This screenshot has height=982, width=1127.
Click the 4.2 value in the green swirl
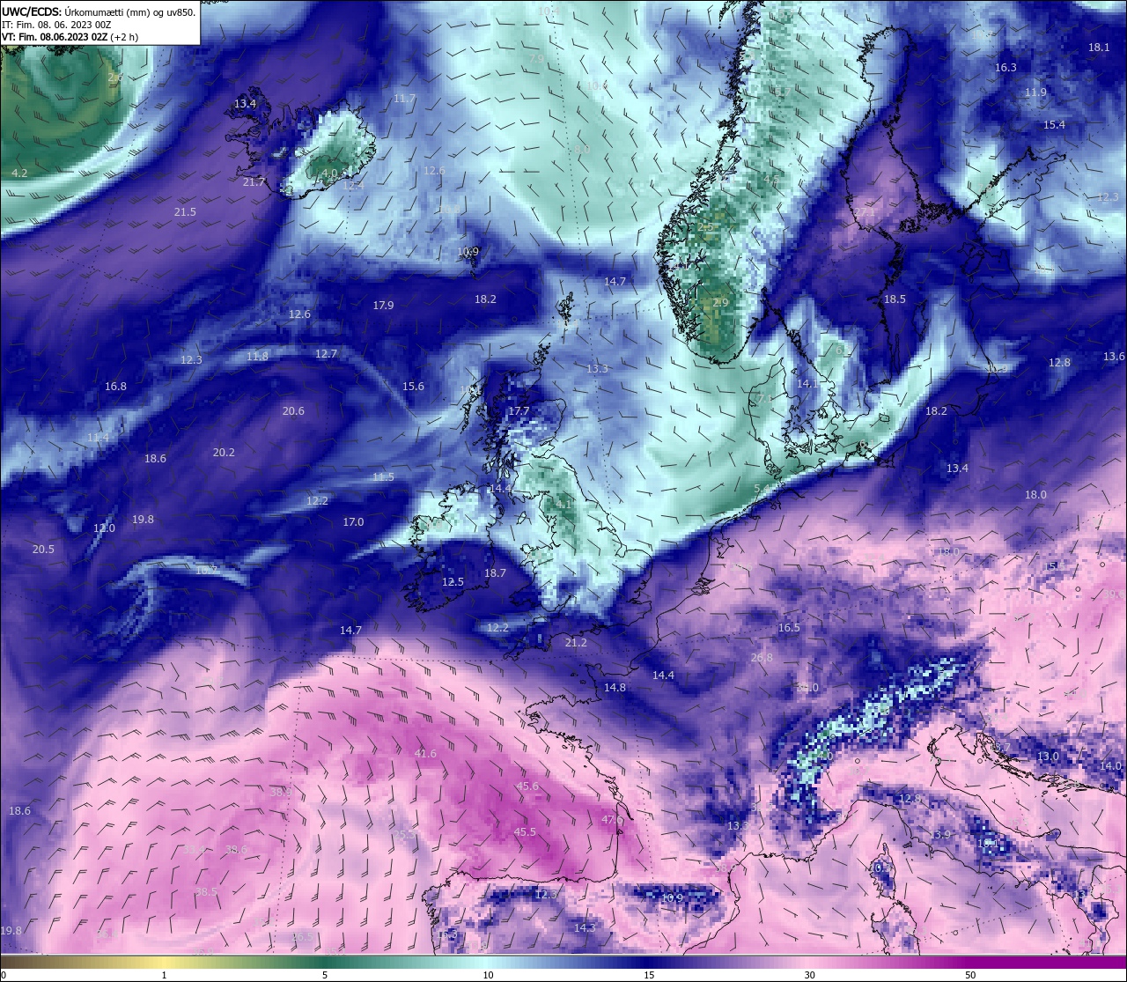point(19,174)
